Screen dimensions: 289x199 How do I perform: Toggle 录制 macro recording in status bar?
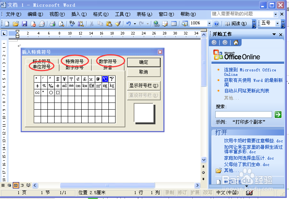(169, 193)
